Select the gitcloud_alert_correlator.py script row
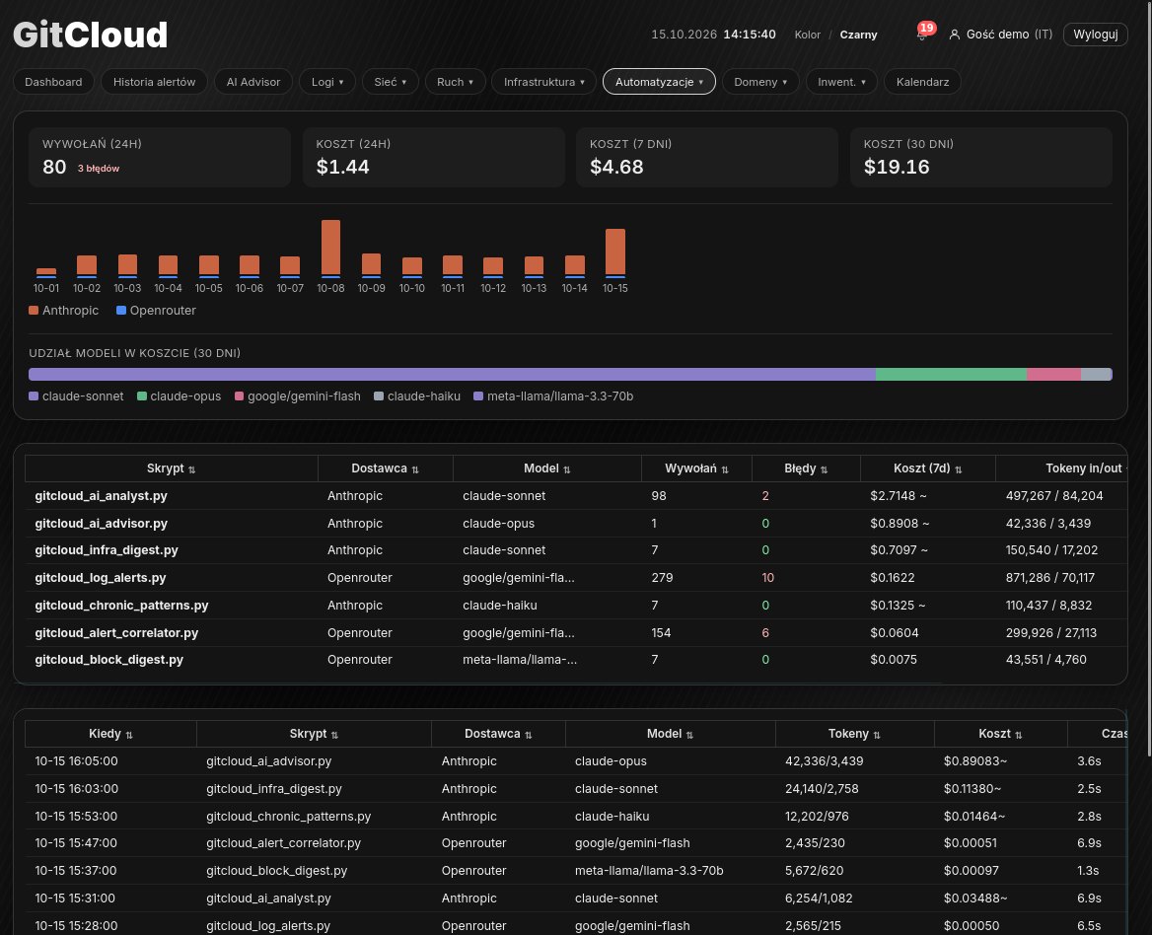 pyautogui.click(x=576, y=633)
